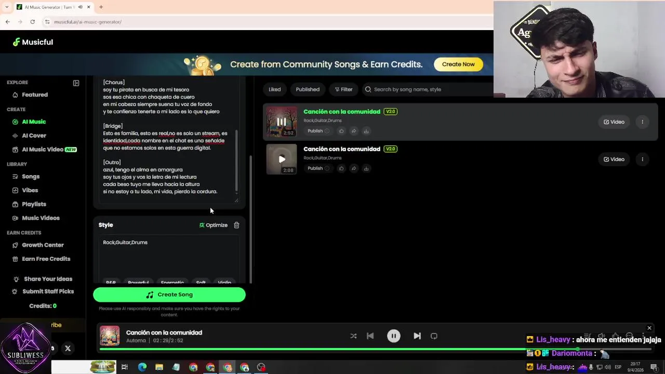Open Microsoft Edge from the taskbar
The height and width of the screenshot is (374, 665).
(142, 367)
